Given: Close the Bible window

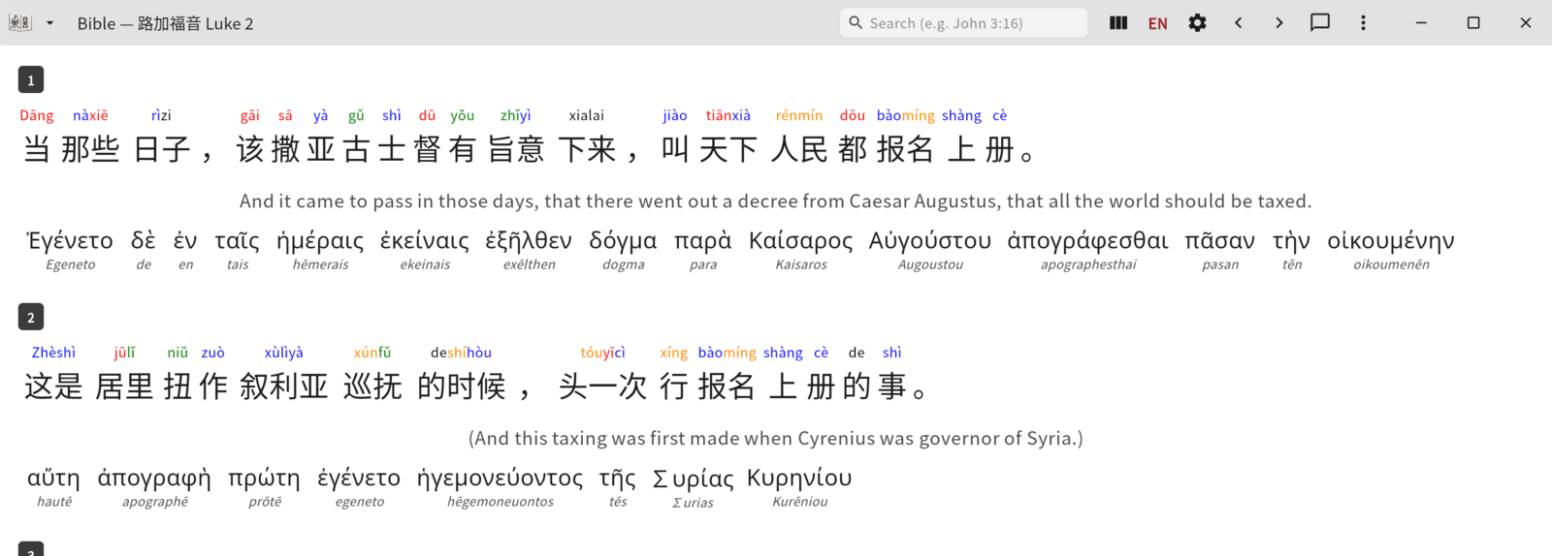Looking at the screenshot, I should click(x=1526, y=23).
